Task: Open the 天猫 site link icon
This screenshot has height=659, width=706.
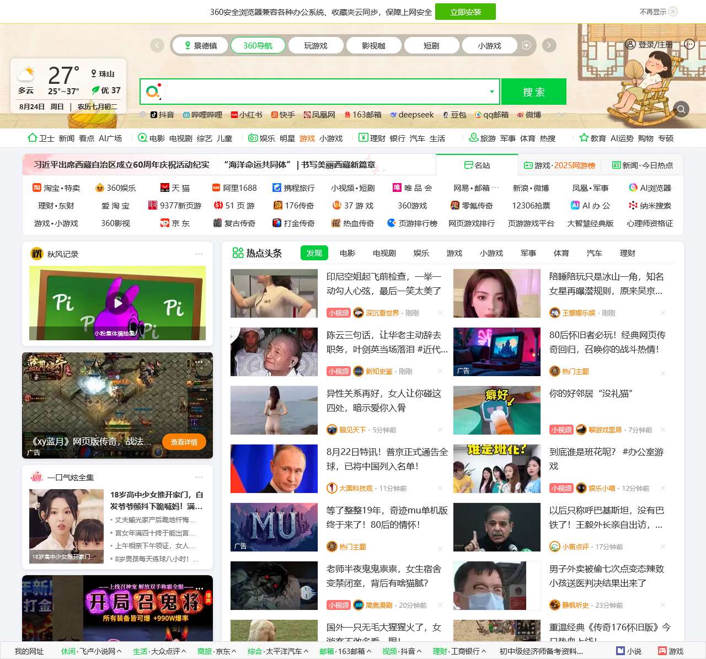Action: point(165,187)
